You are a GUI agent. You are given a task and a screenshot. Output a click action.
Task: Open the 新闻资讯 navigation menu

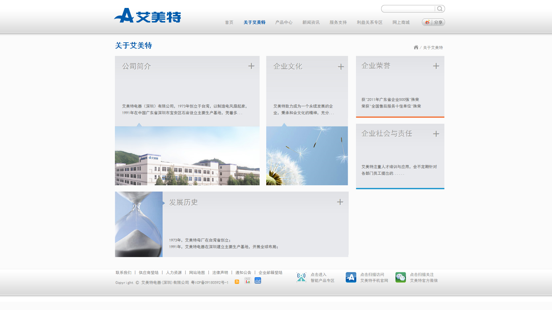click(x=311, y=22)
